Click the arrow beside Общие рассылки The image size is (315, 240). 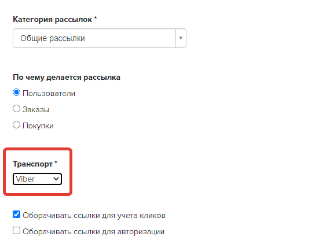click(x=181, y=38)
